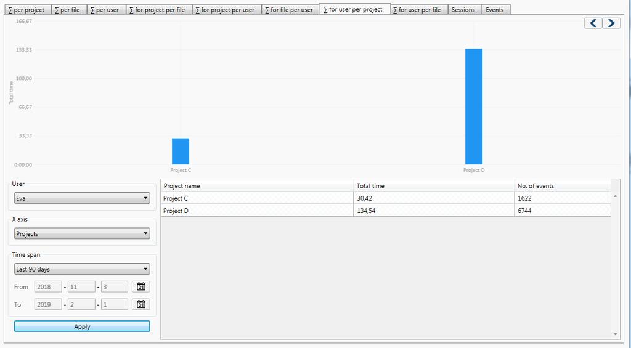Image resolution: width=631 pixels, height=348 pixels.
Task: Click the Apply button
Action: click(x=82, y=326)
